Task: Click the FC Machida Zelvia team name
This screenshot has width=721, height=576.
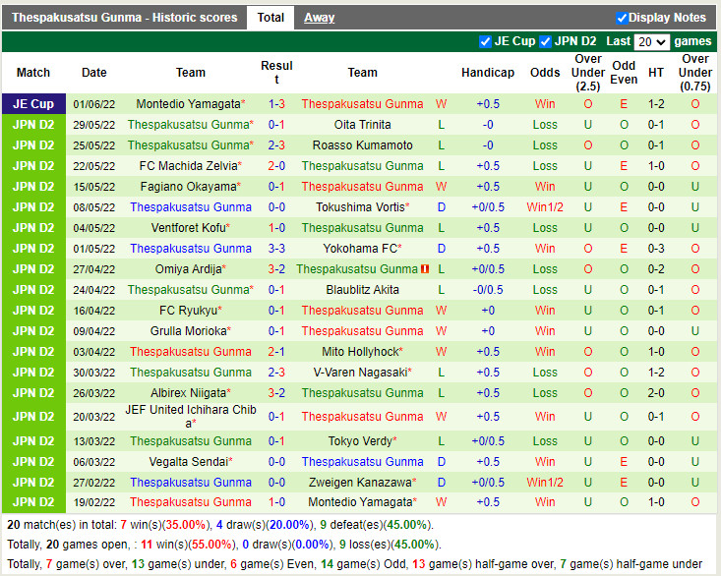Action: [x=188, y=166]
